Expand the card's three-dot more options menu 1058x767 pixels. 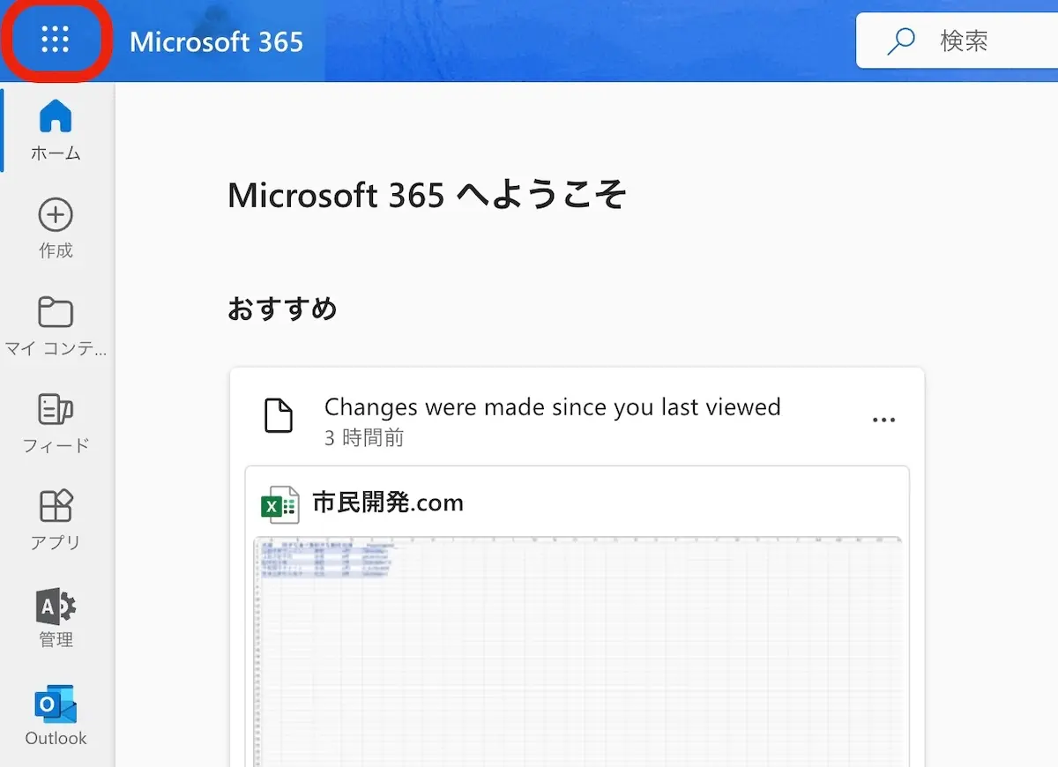click(x=883, y=420)
